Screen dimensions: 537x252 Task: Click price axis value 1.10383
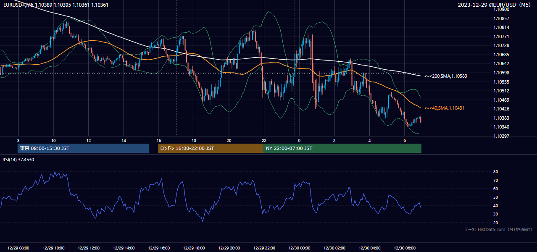[x=502, y=118]
